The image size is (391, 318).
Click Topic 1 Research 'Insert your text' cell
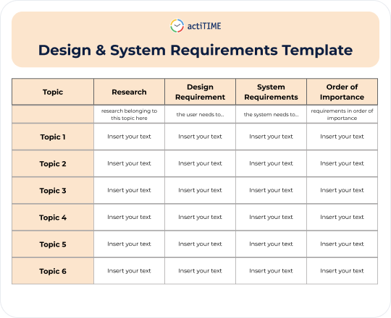[x=129, y=137]
